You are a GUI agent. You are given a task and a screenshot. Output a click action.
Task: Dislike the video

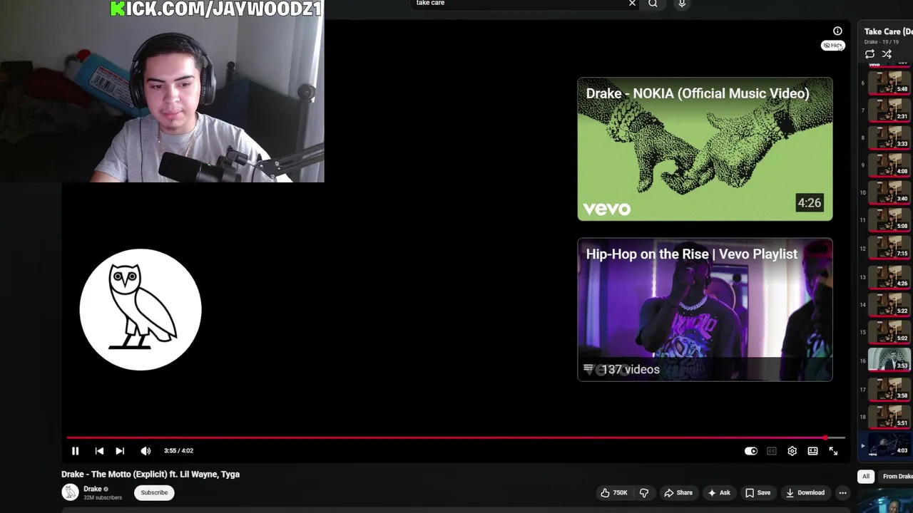pos(644,492)
